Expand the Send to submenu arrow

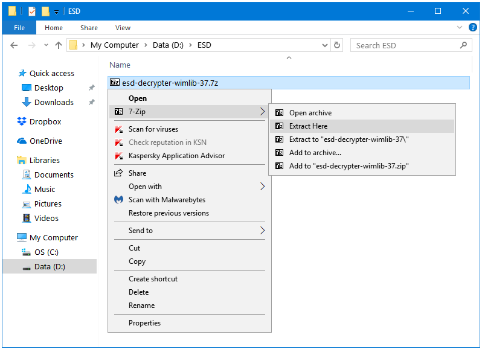[262, 231]
